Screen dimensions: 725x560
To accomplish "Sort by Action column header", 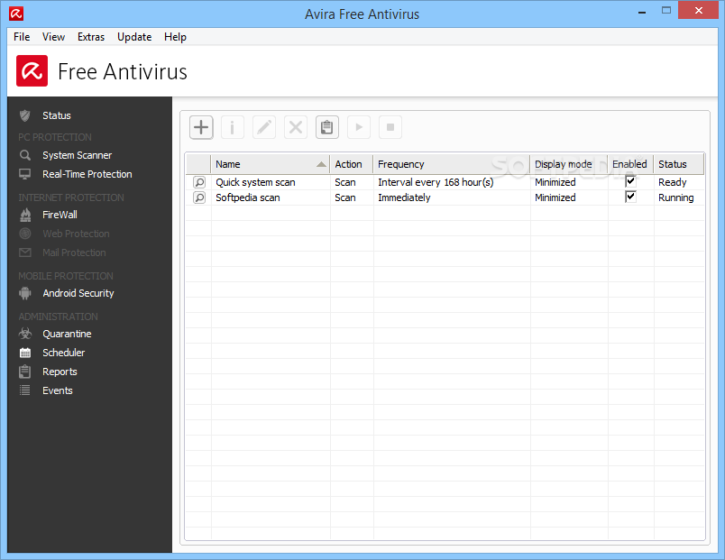I will click(352, 164).
